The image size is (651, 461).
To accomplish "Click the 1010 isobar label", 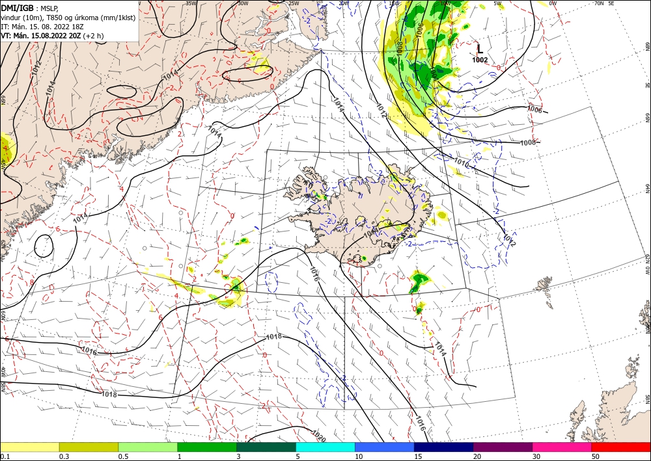I will tap(461, 163).
